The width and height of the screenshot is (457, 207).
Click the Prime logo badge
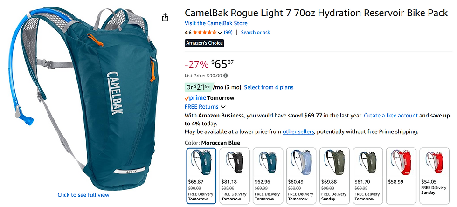tap(195, 98)
